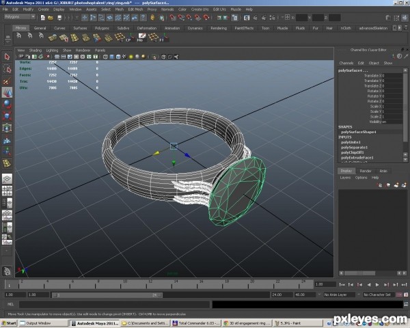Play animation forward
The width and height of the screenshot is (410, 328).
(377, 284)
